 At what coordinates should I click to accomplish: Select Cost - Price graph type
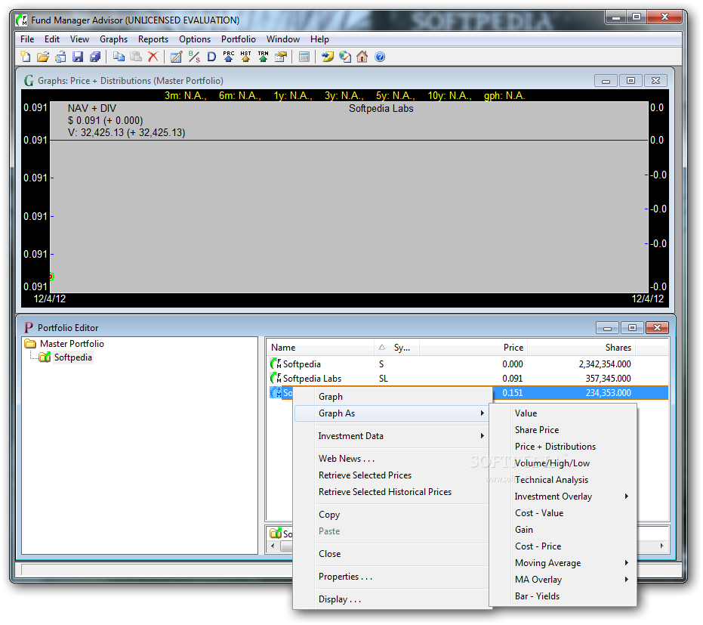[563, 546]
